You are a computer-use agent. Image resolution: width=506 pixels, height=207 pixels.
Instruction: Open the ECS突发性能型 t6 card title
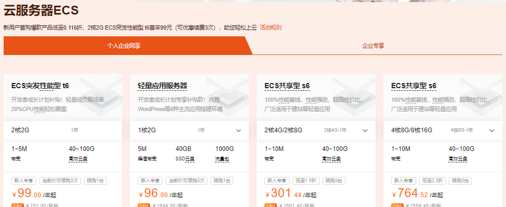(40, 86)
